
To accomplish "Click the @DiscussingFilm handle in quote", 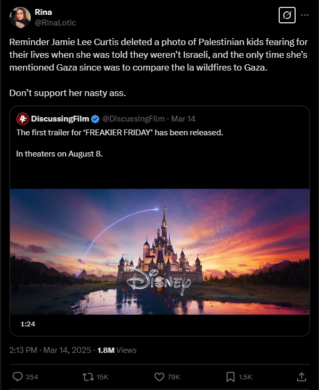I will tap(133, 119).
